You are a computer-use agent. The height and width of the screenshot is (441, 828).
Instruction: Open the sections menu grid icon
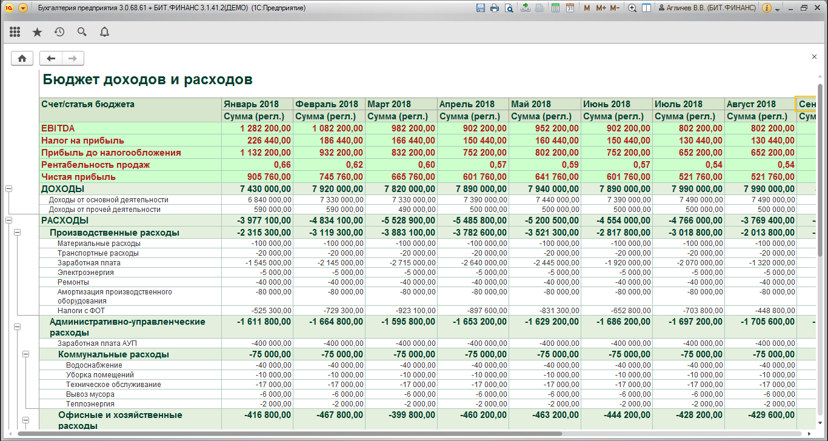(x=15, y=32)
